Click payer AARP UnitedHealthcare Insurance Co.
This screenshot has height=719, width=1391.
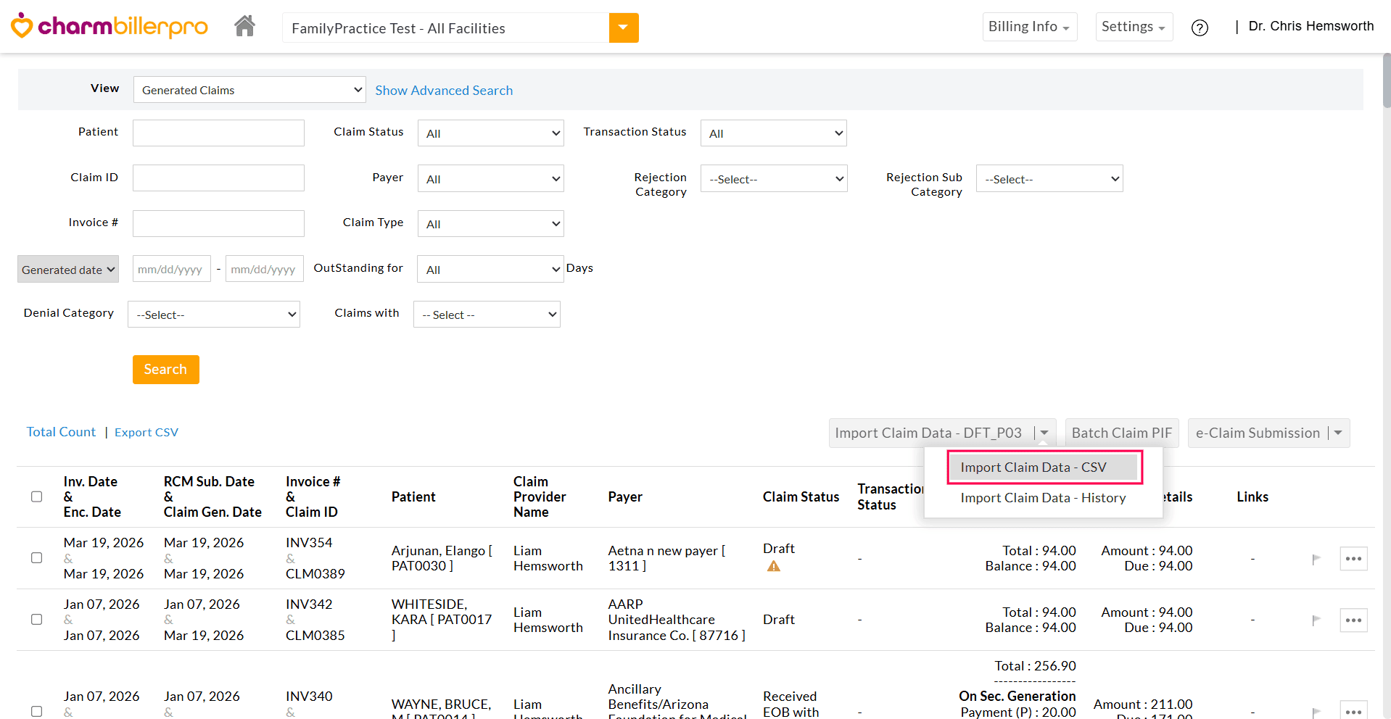point(677,620)
